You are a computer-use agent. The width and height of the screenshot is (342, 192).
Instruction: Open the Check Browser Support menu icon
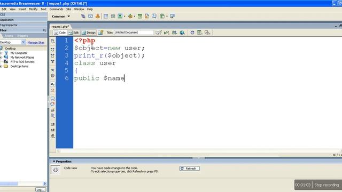159,33
